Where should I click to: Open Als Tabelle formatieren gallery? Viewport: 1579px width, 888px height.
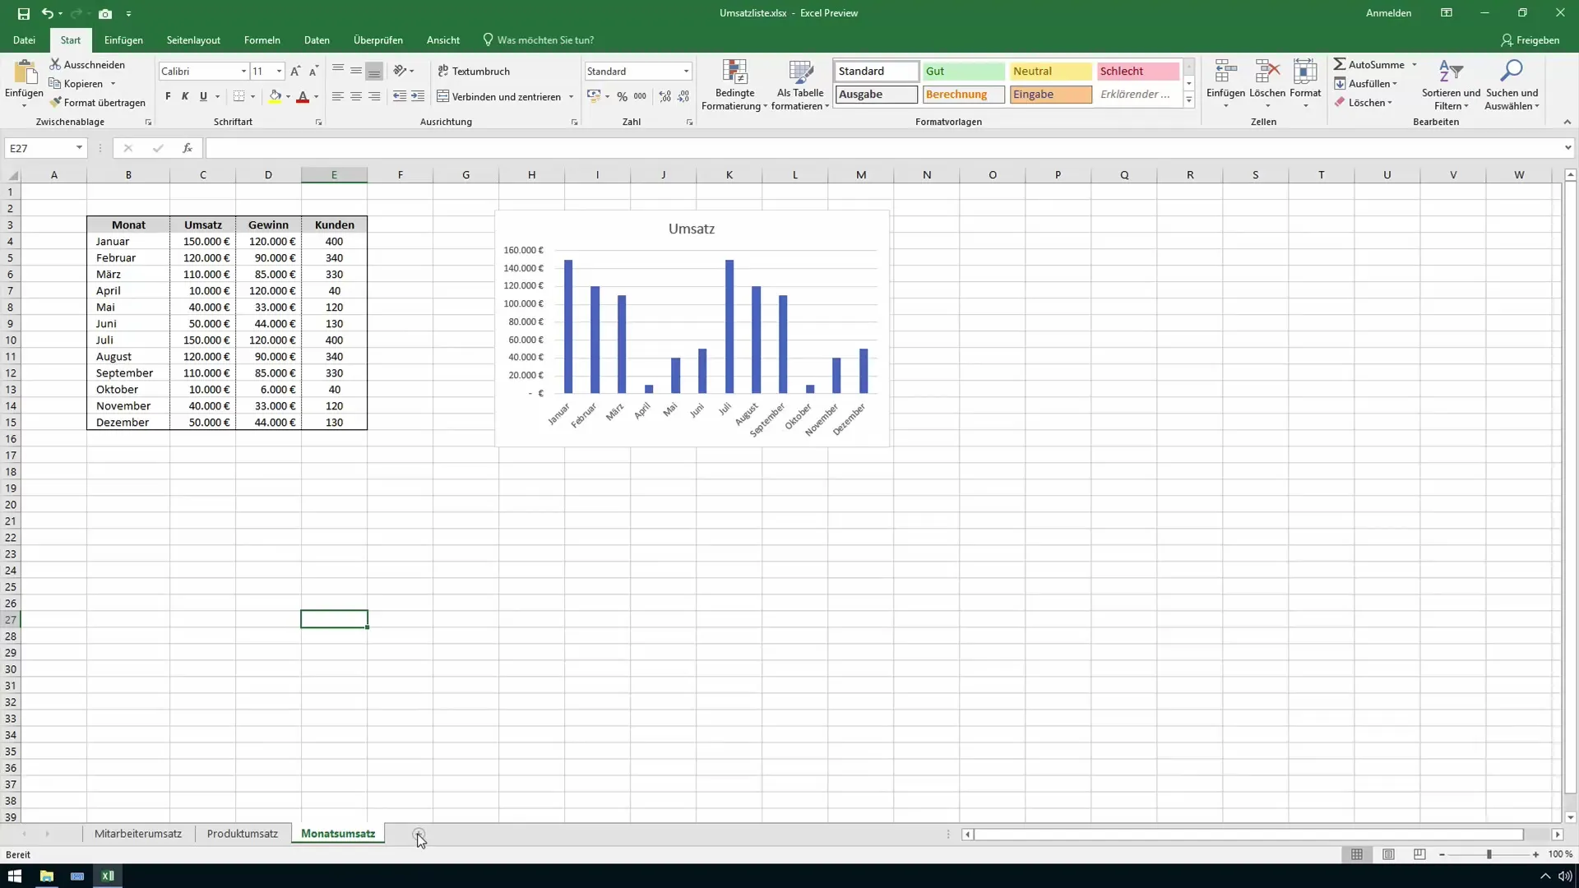point(800,85)
